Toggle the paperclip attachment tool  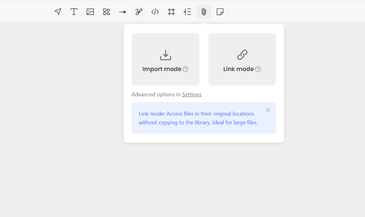[204, 12]
